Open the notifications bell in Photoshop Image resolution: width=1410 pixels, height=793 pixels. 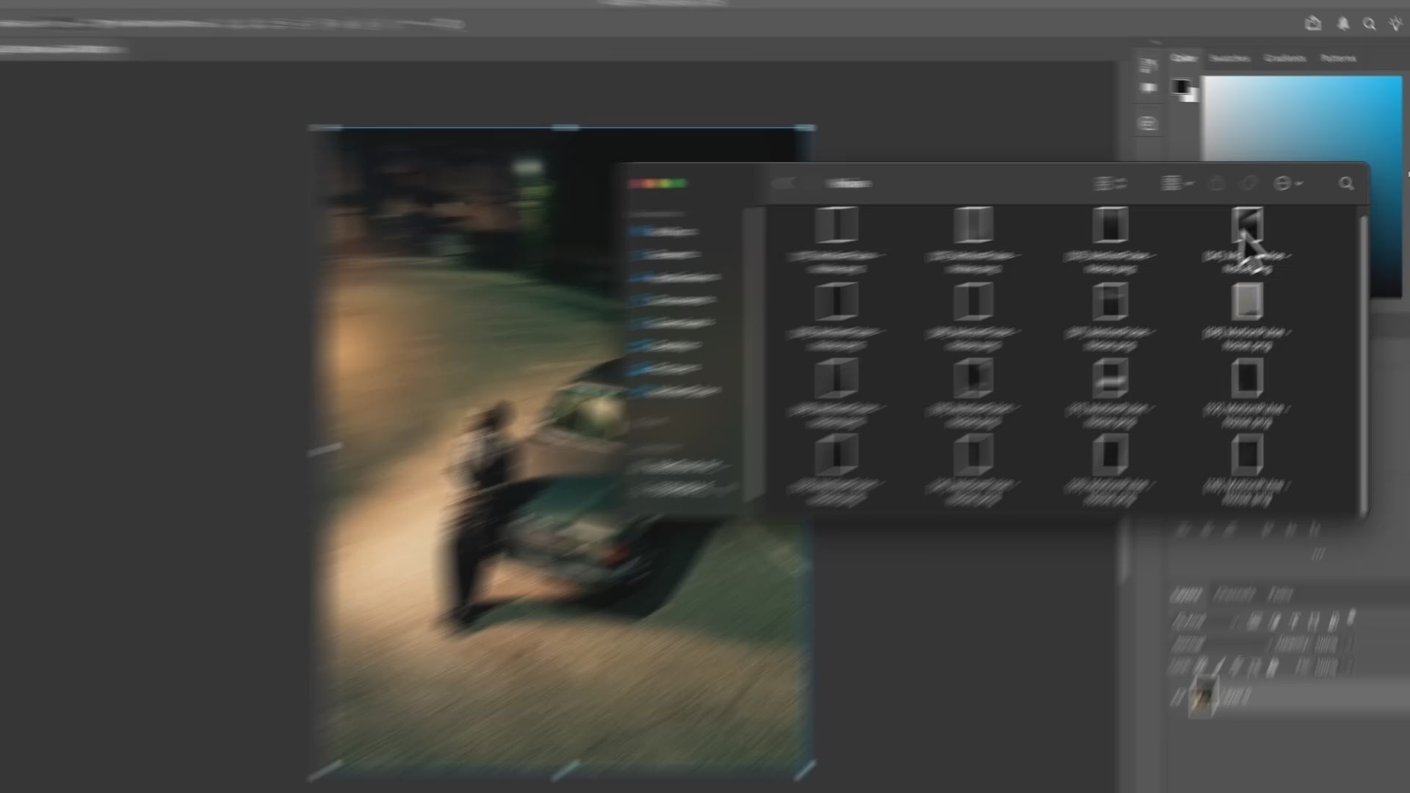1343,23
